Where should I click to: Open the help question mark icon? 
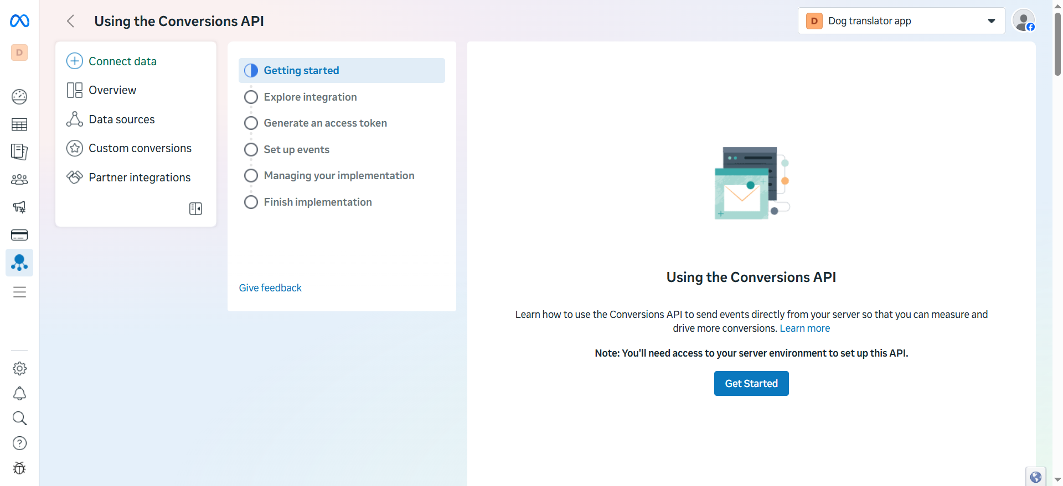pyautogui.click(x=19, y=443)
